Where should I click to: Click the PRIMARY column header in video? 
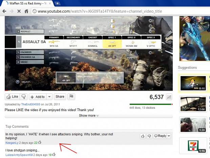[x=54, y=37]
